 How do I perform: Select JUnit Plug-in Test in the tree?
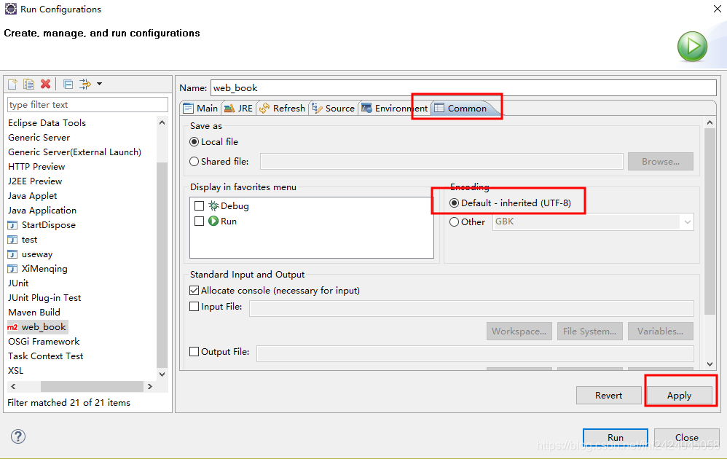(44, 298)
